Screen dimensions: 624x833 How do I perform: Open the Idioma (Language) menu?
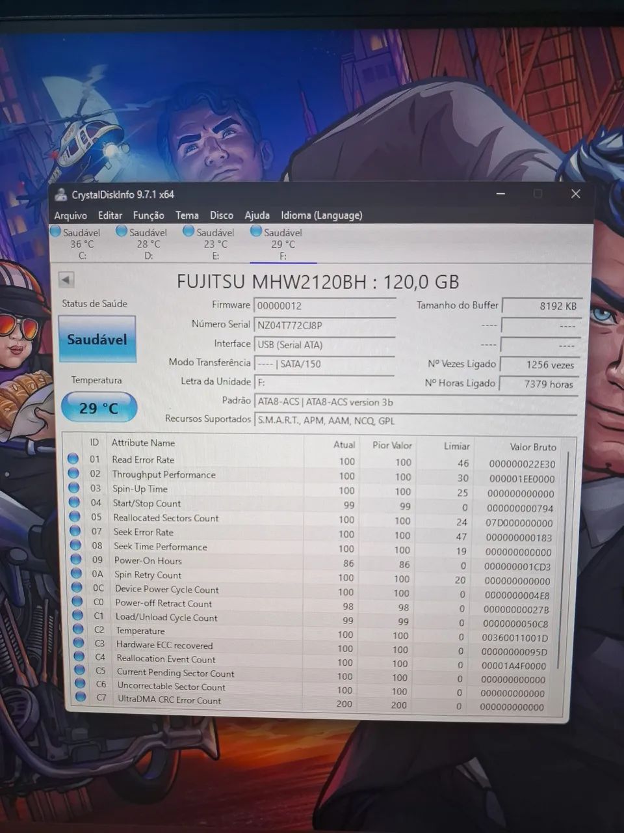click(321, 215)
